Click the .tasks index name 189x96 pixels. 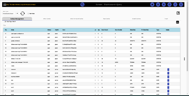(13, 66)
